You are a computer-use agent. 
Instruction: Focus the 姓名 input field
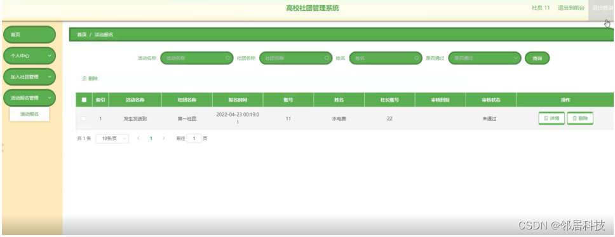click(386, 58)
